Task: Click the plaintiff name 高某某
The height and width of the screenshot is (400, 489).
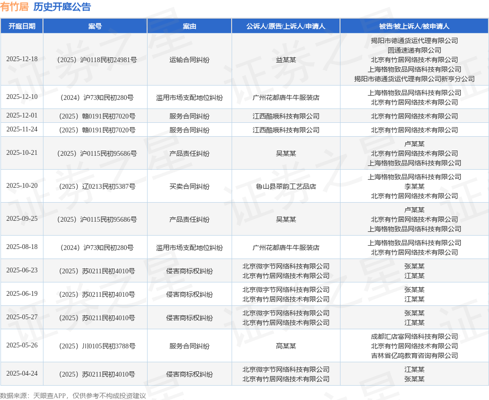Action: [x=286, y=346]
